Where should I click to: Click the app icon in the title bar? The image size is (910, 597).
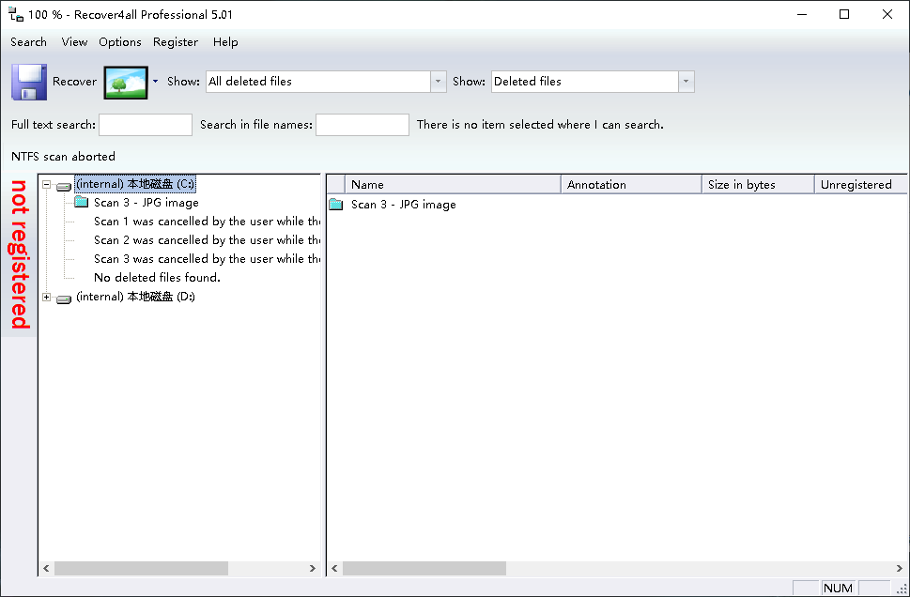(x=16, y=14)
